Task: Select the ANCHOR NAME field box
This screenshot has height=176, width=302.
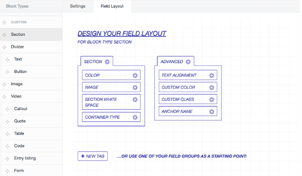Action: pos(188,112)
